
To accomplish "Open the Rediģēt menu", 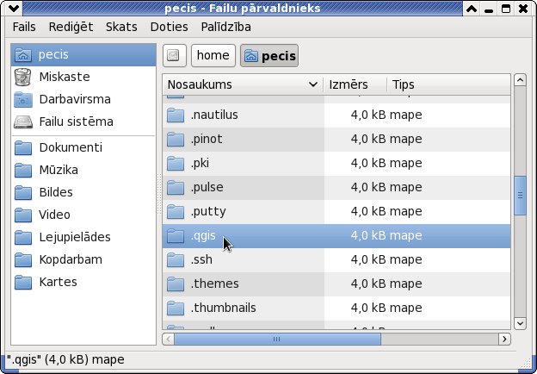I will pyautogui.click(x=71, y=27).
